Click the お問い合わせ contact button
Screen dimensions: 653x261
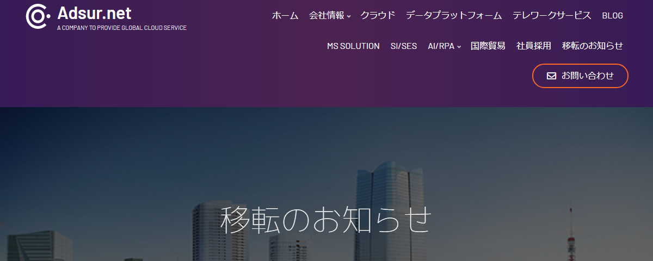580,76
